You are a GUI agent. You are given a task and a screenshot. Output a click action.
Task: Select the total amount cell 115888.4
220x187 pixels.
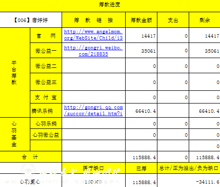(141, 157)
